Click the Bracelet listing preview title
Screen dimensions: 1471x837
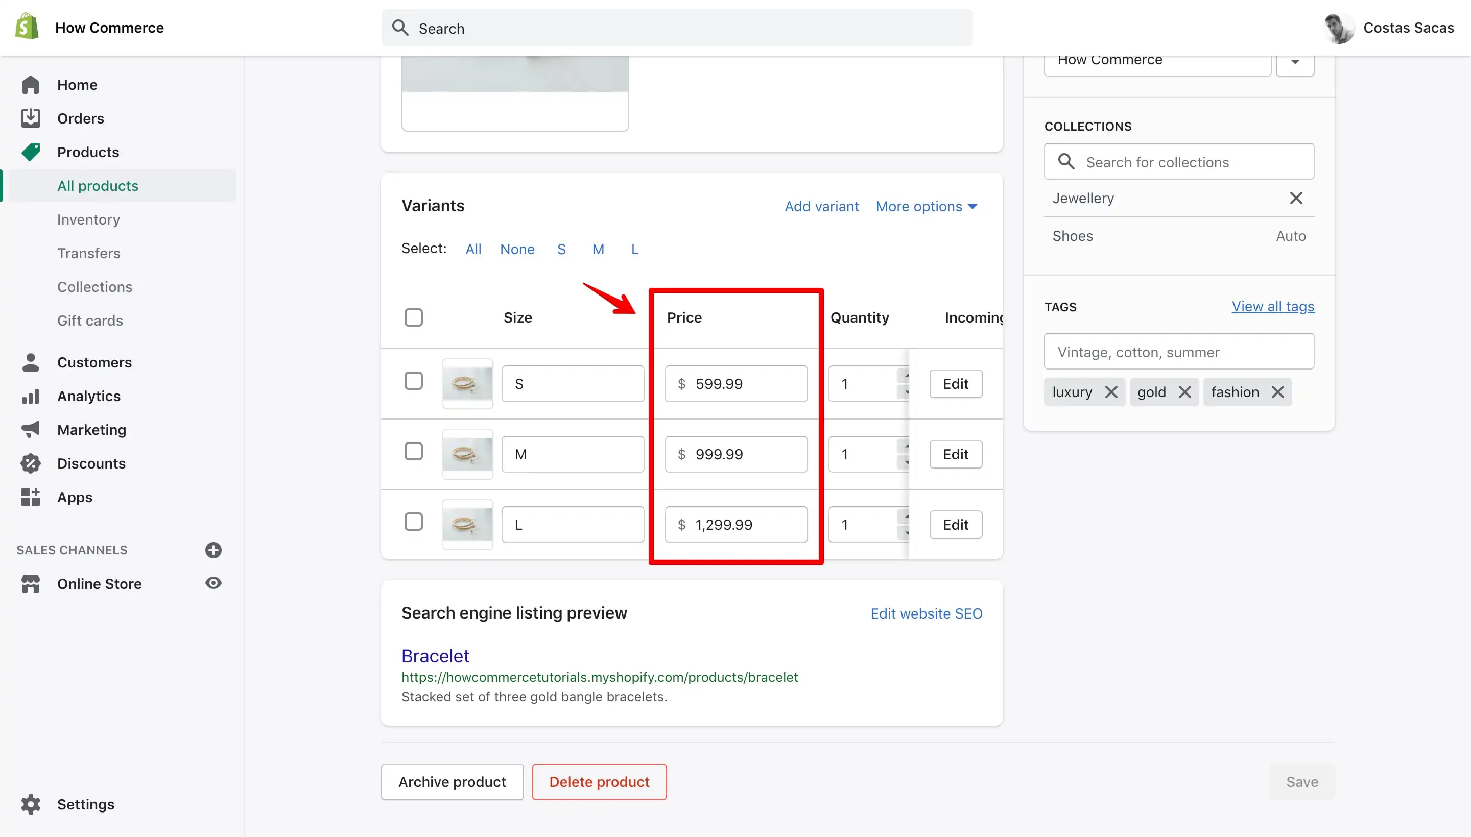tap(436, 656)
